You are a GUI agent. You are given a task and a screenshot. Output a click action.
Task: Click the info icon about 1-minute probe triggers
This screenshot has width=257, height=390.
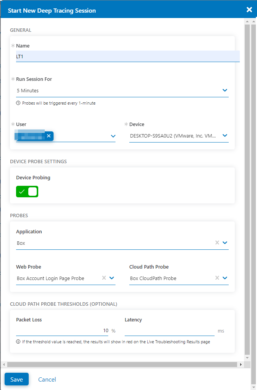18,103
